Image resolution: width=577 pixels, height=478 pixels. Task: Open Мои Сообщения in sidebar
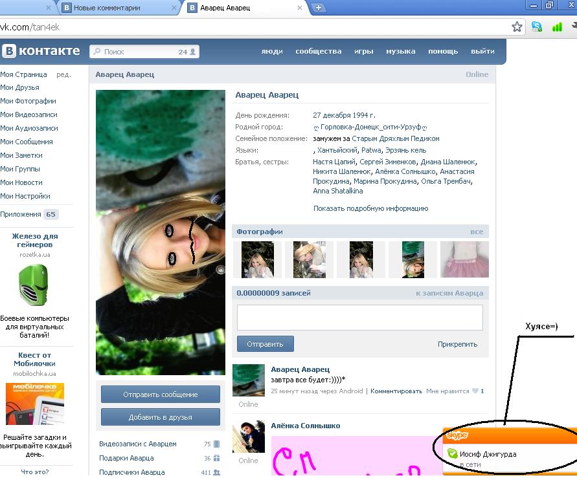pyautogui.click(x=27, y=142)
